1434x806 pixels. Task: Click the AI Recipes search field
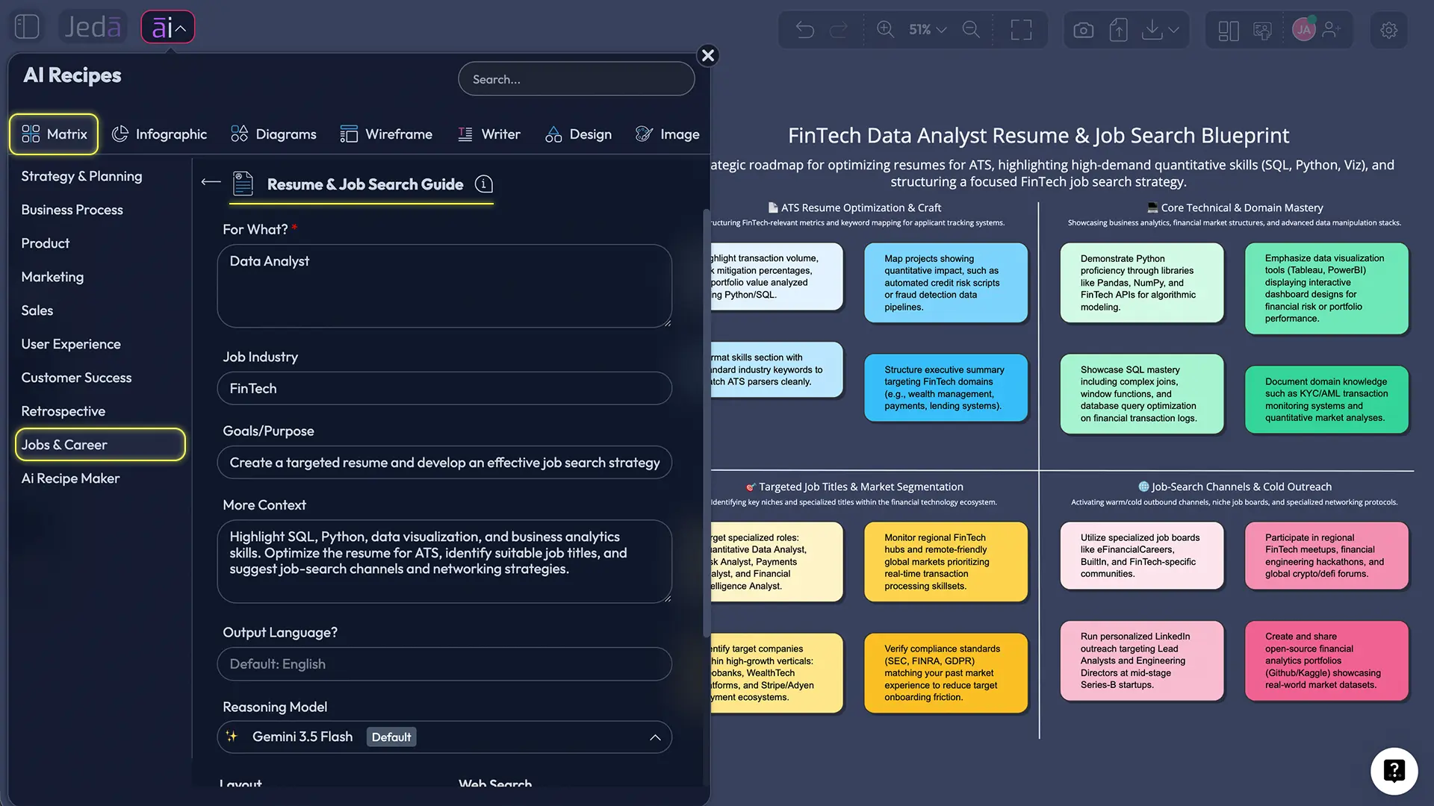pyautogui.click(x=576, y=79)
